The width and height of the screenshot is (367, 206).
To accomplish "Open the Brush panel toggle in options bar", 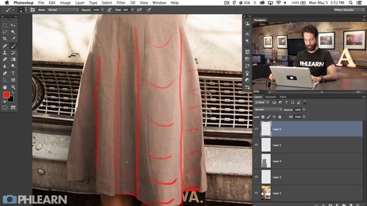I will point(33,10).
